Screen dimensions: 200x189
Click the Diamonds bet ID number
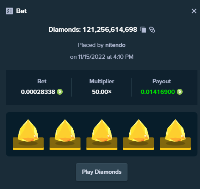(110, 30)
